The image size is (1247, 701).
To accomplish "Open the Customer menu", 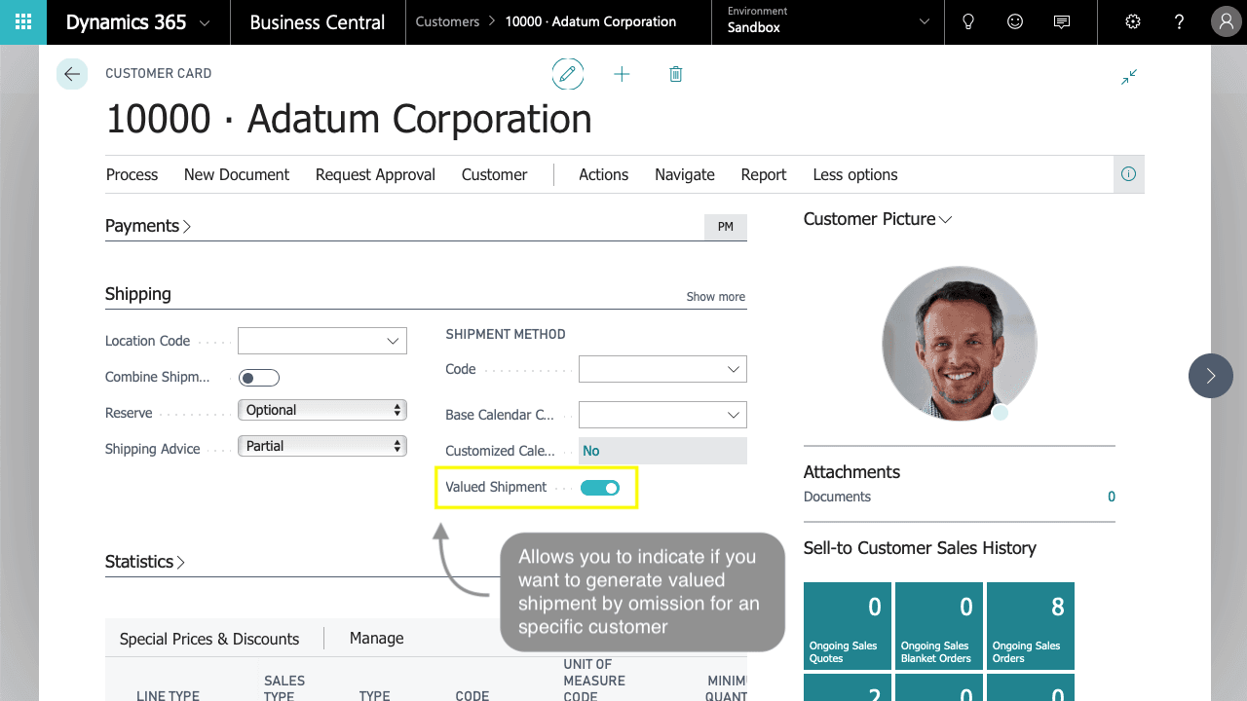I will 494,175.
